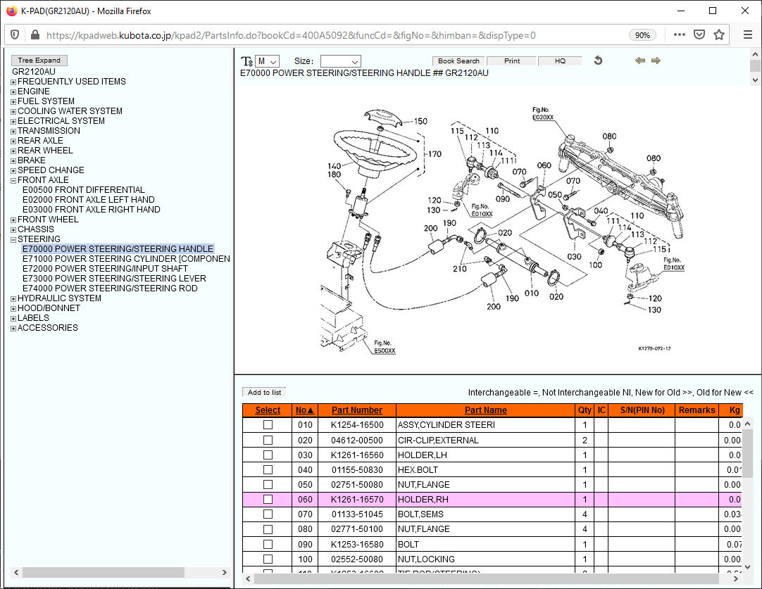The width and height of the screenshot is (762, 589).
Task: Tick the BOLT,SEMS row checkbox
Action: 268,514
